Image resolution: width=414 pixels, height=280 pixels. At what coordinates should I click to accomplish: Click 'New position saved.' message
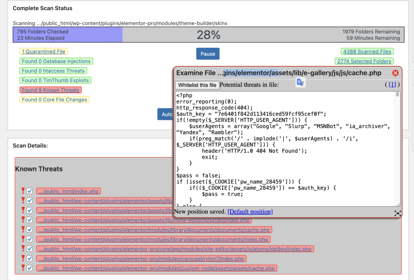click(200, 212)
